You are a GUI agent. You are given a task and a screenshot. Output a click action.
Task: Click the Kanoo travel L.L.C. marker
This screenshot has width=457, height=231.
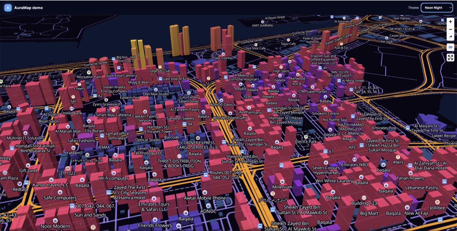pyautogui.click(x=51, y=180)
